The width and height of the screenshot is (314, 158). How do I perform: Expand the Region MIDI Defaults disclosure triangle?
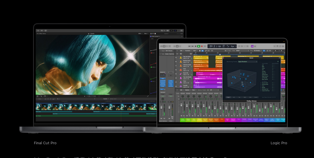[x=160, y=50]
